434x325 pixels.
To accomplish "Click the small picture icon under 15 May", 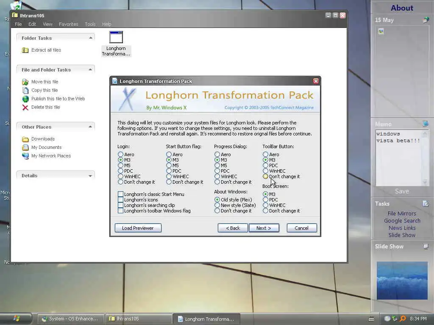I will [x=381, y=32].
